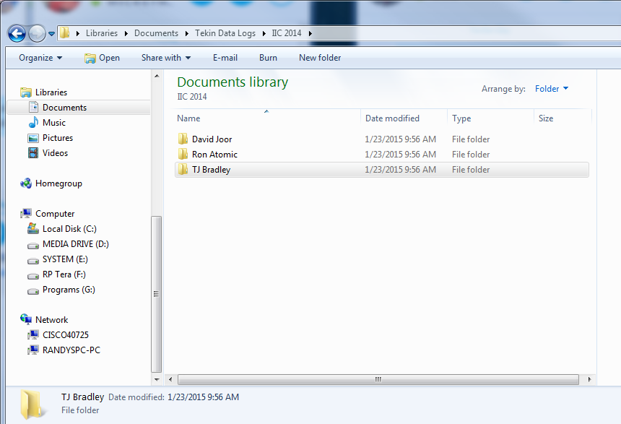Viewport: 621px width, 424px height.
Task: Select Computer in the navigation pane
Action: pos(55,214)
